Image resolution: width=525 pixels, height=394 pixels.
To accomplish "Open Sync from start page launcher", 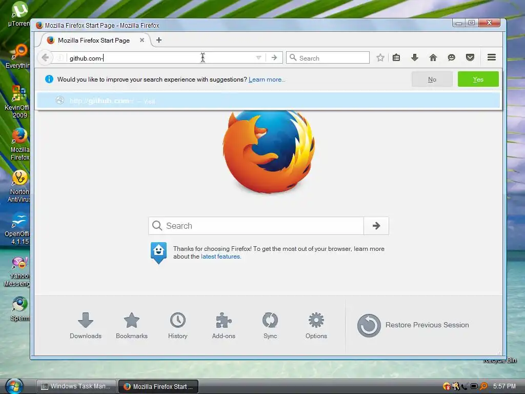I will click(270, 326).
